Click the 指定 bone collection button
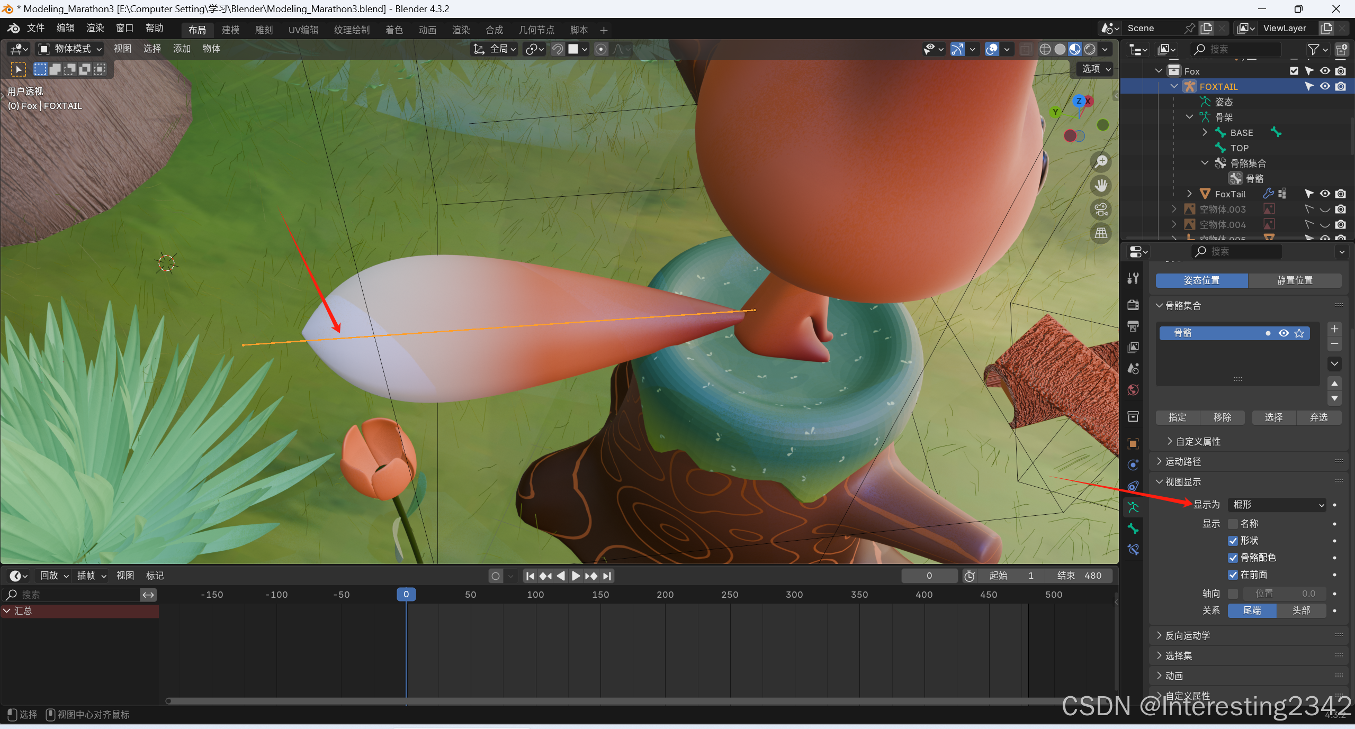Screen dimensions: 1355x729 1177,417
